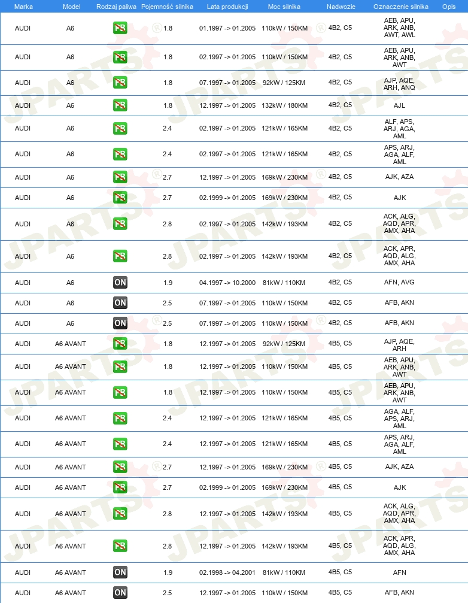Select engine capacity '1.9' in the A6 Avant row
Screen dimensions: 468x603
click(168, 572)
